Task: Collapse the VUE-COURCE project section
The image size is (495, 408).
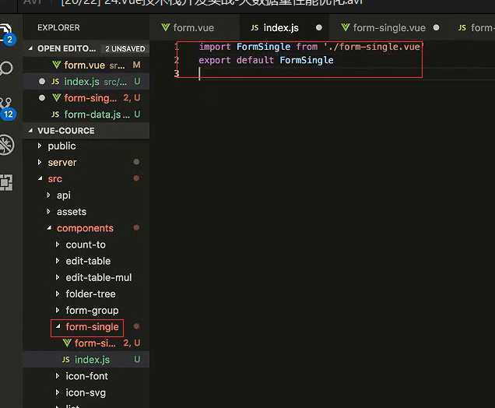Action: (x=31, y=131)
